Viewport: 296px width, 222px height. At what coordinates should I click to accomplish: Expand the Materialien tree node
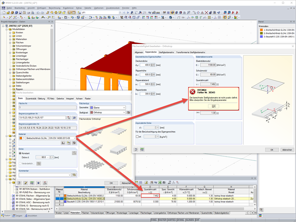[10, 39]
